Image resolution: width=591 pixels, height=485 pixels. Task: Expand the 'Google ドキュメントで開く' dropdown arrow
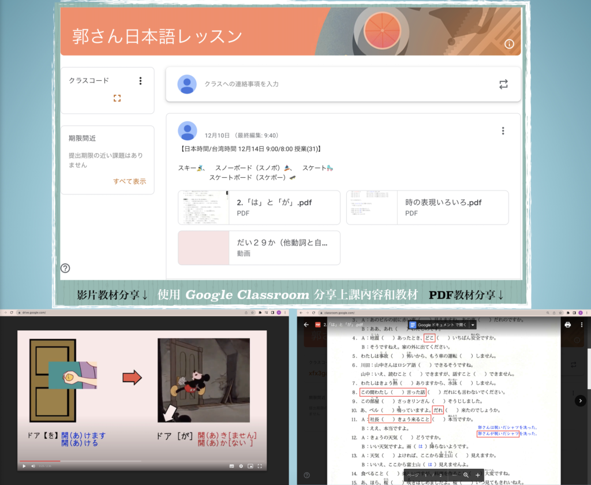pos(473,325)
